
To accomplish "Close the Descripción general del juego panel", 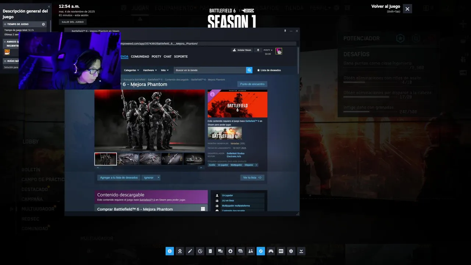I will point(49,6).
